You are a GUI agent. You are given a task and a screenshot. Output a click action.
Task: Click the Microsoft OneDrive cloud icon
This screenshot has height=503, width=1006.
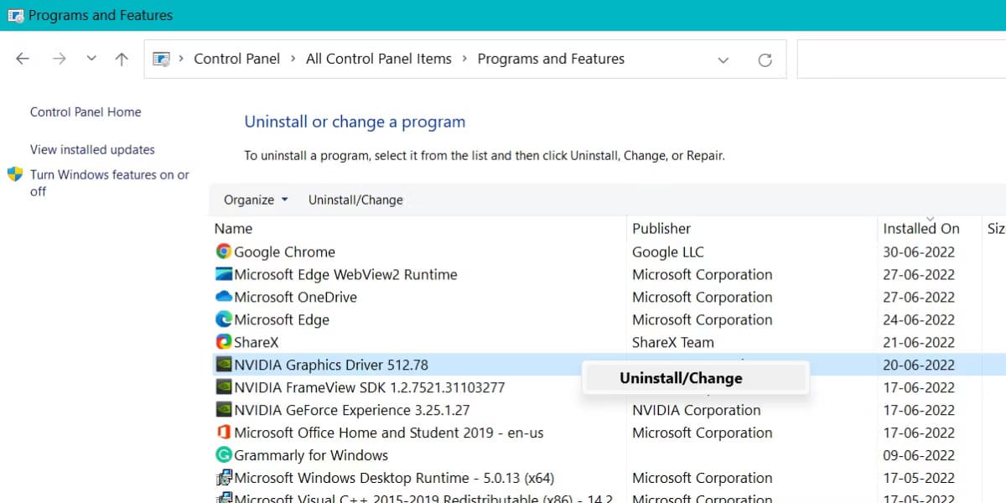[224, 297]
